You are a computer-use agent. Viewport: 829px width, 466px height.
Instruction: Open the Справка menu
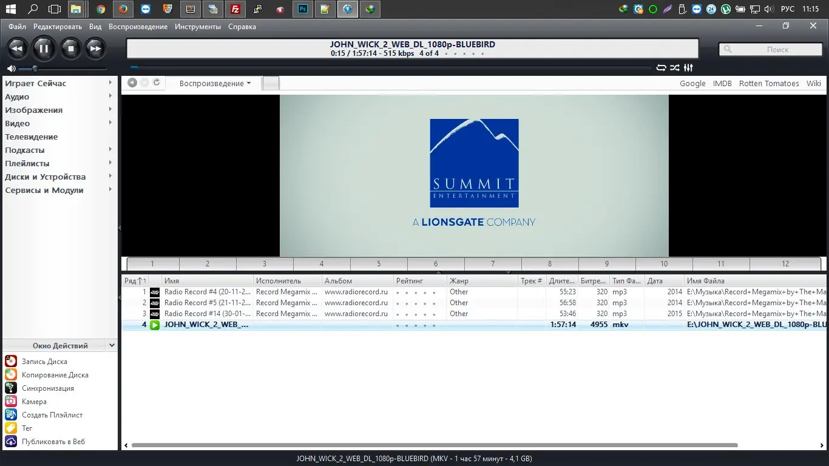tap(242, 27)
